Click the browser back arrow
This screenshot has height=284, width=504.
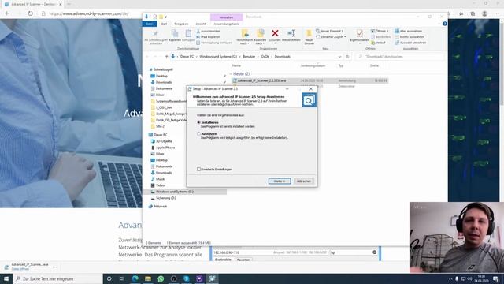coord(7,13)
